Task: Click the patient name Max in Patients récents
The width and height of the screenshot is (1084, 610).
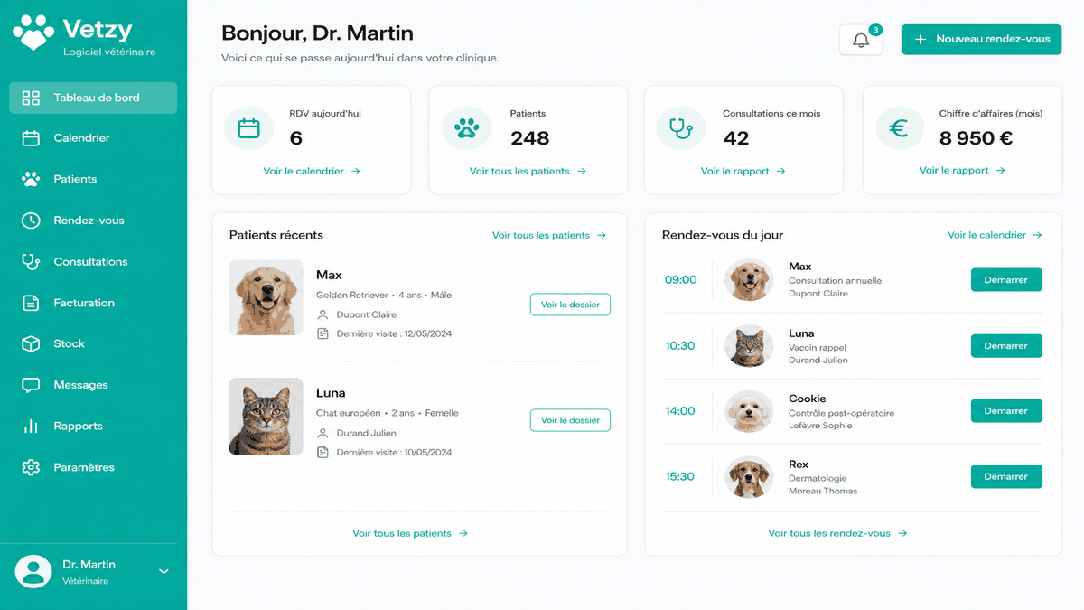Action: tap(329, 275)
